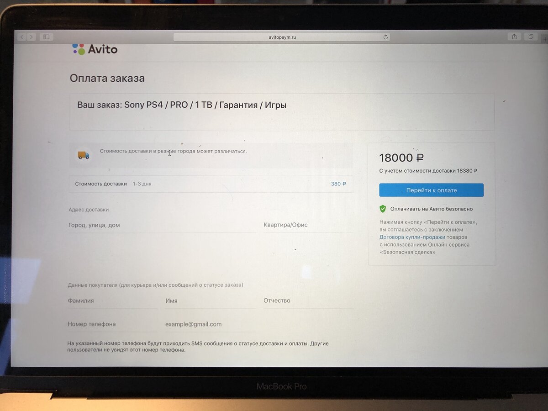Show all tabs overview icon
Viewport: 548px width, 411px height.
pos(531,37)
